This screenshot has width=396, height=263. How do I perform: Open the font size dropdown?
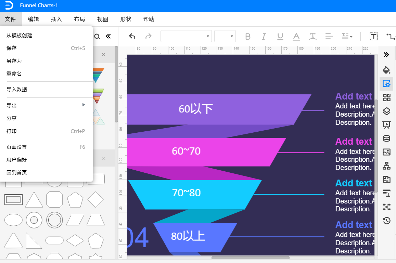click(x=225, y=36)
